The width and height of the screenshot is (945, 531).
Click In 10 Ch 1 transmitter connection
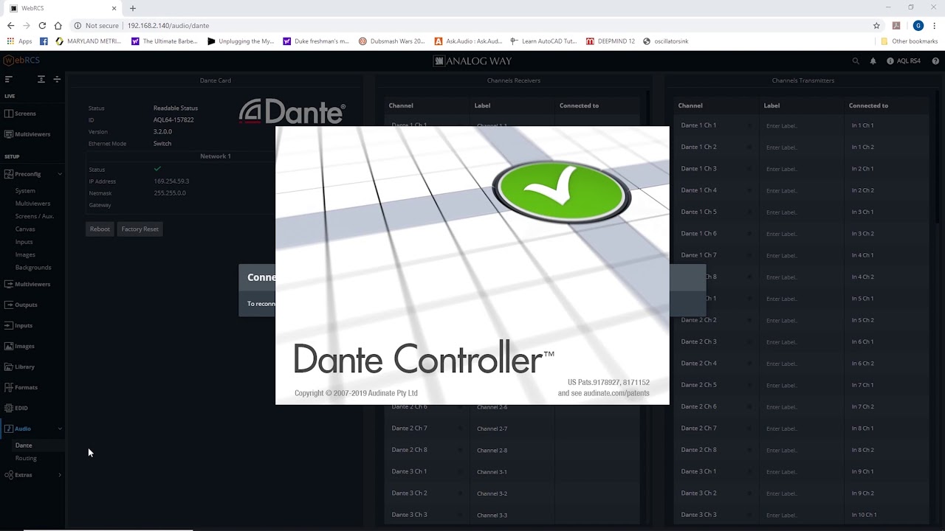(x=864, y=515)
